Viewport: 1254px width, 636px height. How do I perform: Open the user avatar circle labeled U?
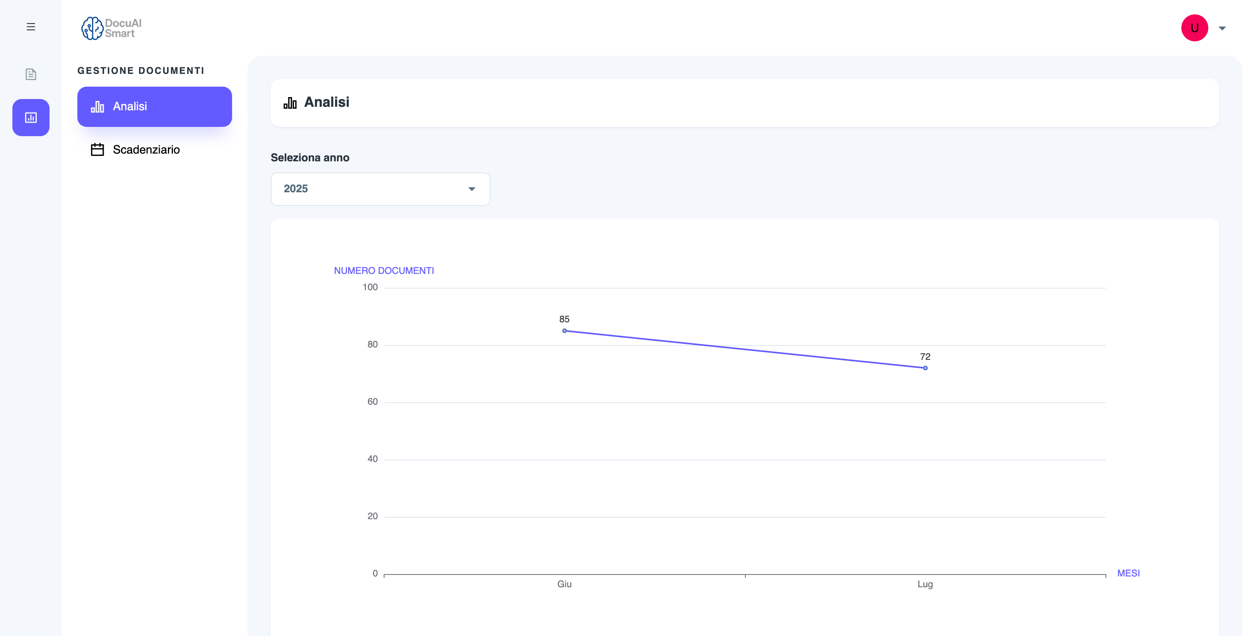coord(1194,28)
